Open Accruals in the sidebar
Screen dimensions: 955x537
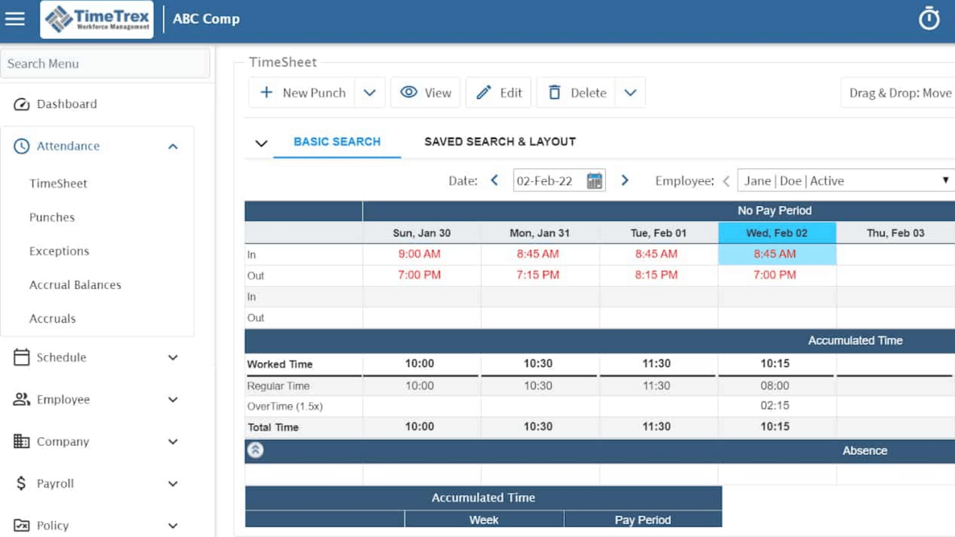click(53, 319)
